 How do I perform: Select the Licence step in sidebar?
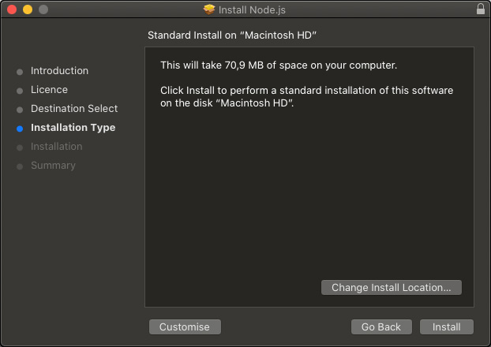49,90
